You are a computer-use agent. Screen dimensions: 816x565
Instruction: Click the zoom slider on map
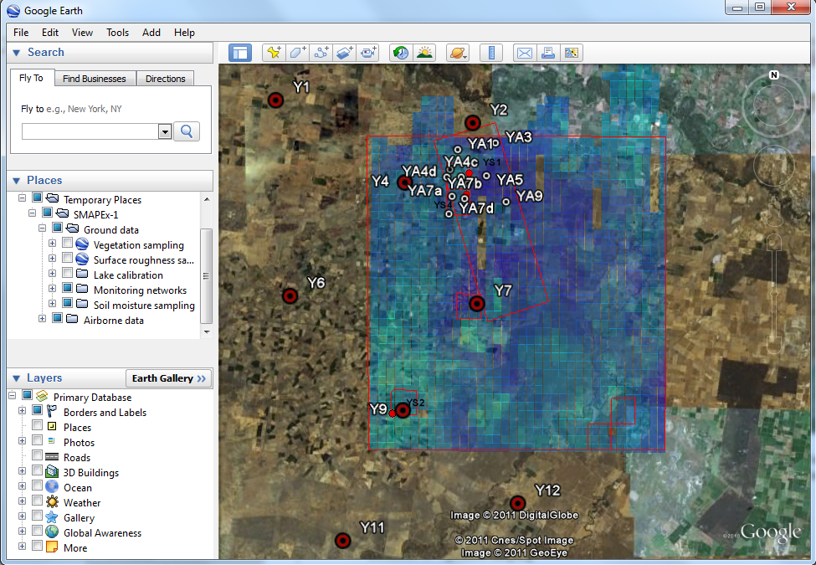(774, 294)
